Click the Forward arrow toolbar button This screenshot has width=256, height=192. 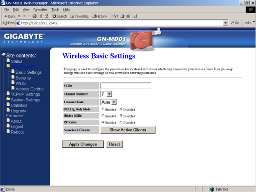coord(24,16)
